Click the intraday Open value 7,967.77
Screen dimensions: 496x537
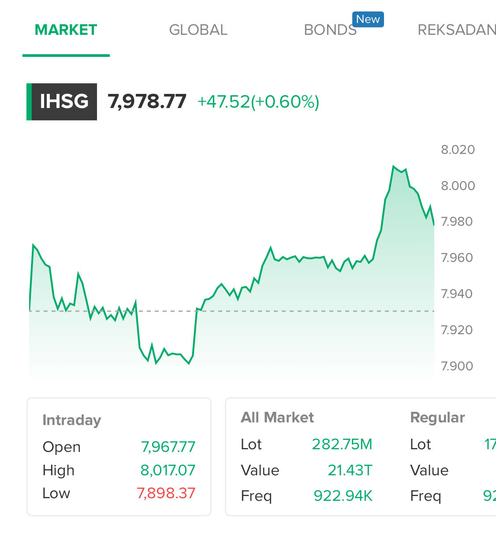pos(168,447)
